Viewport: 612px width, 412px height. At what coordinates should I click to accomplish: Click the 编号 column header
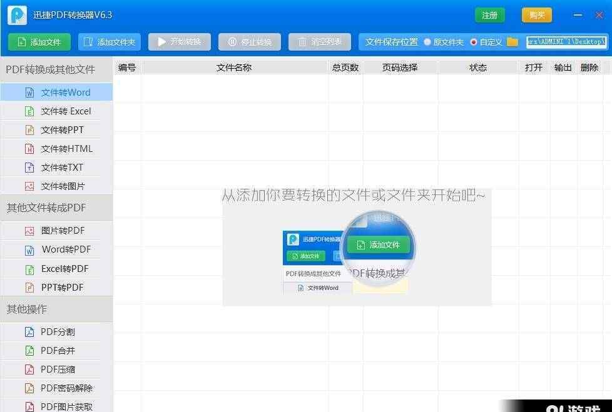point(127,68)
